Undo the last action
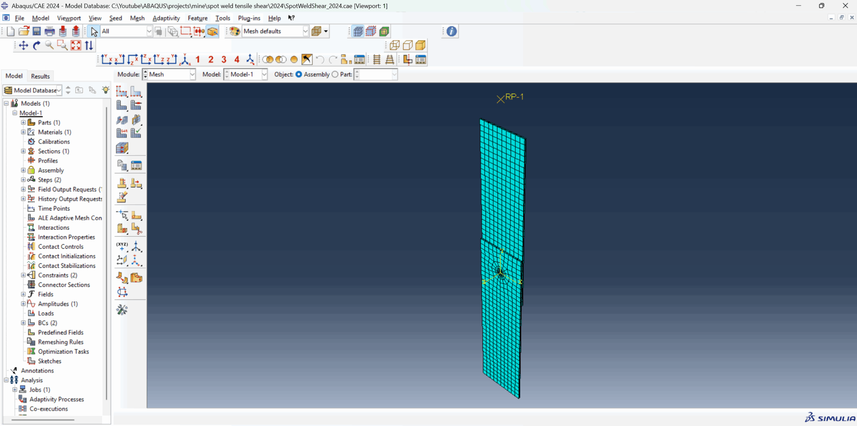Viewport: 857px width, 426px height. [320, 59]
